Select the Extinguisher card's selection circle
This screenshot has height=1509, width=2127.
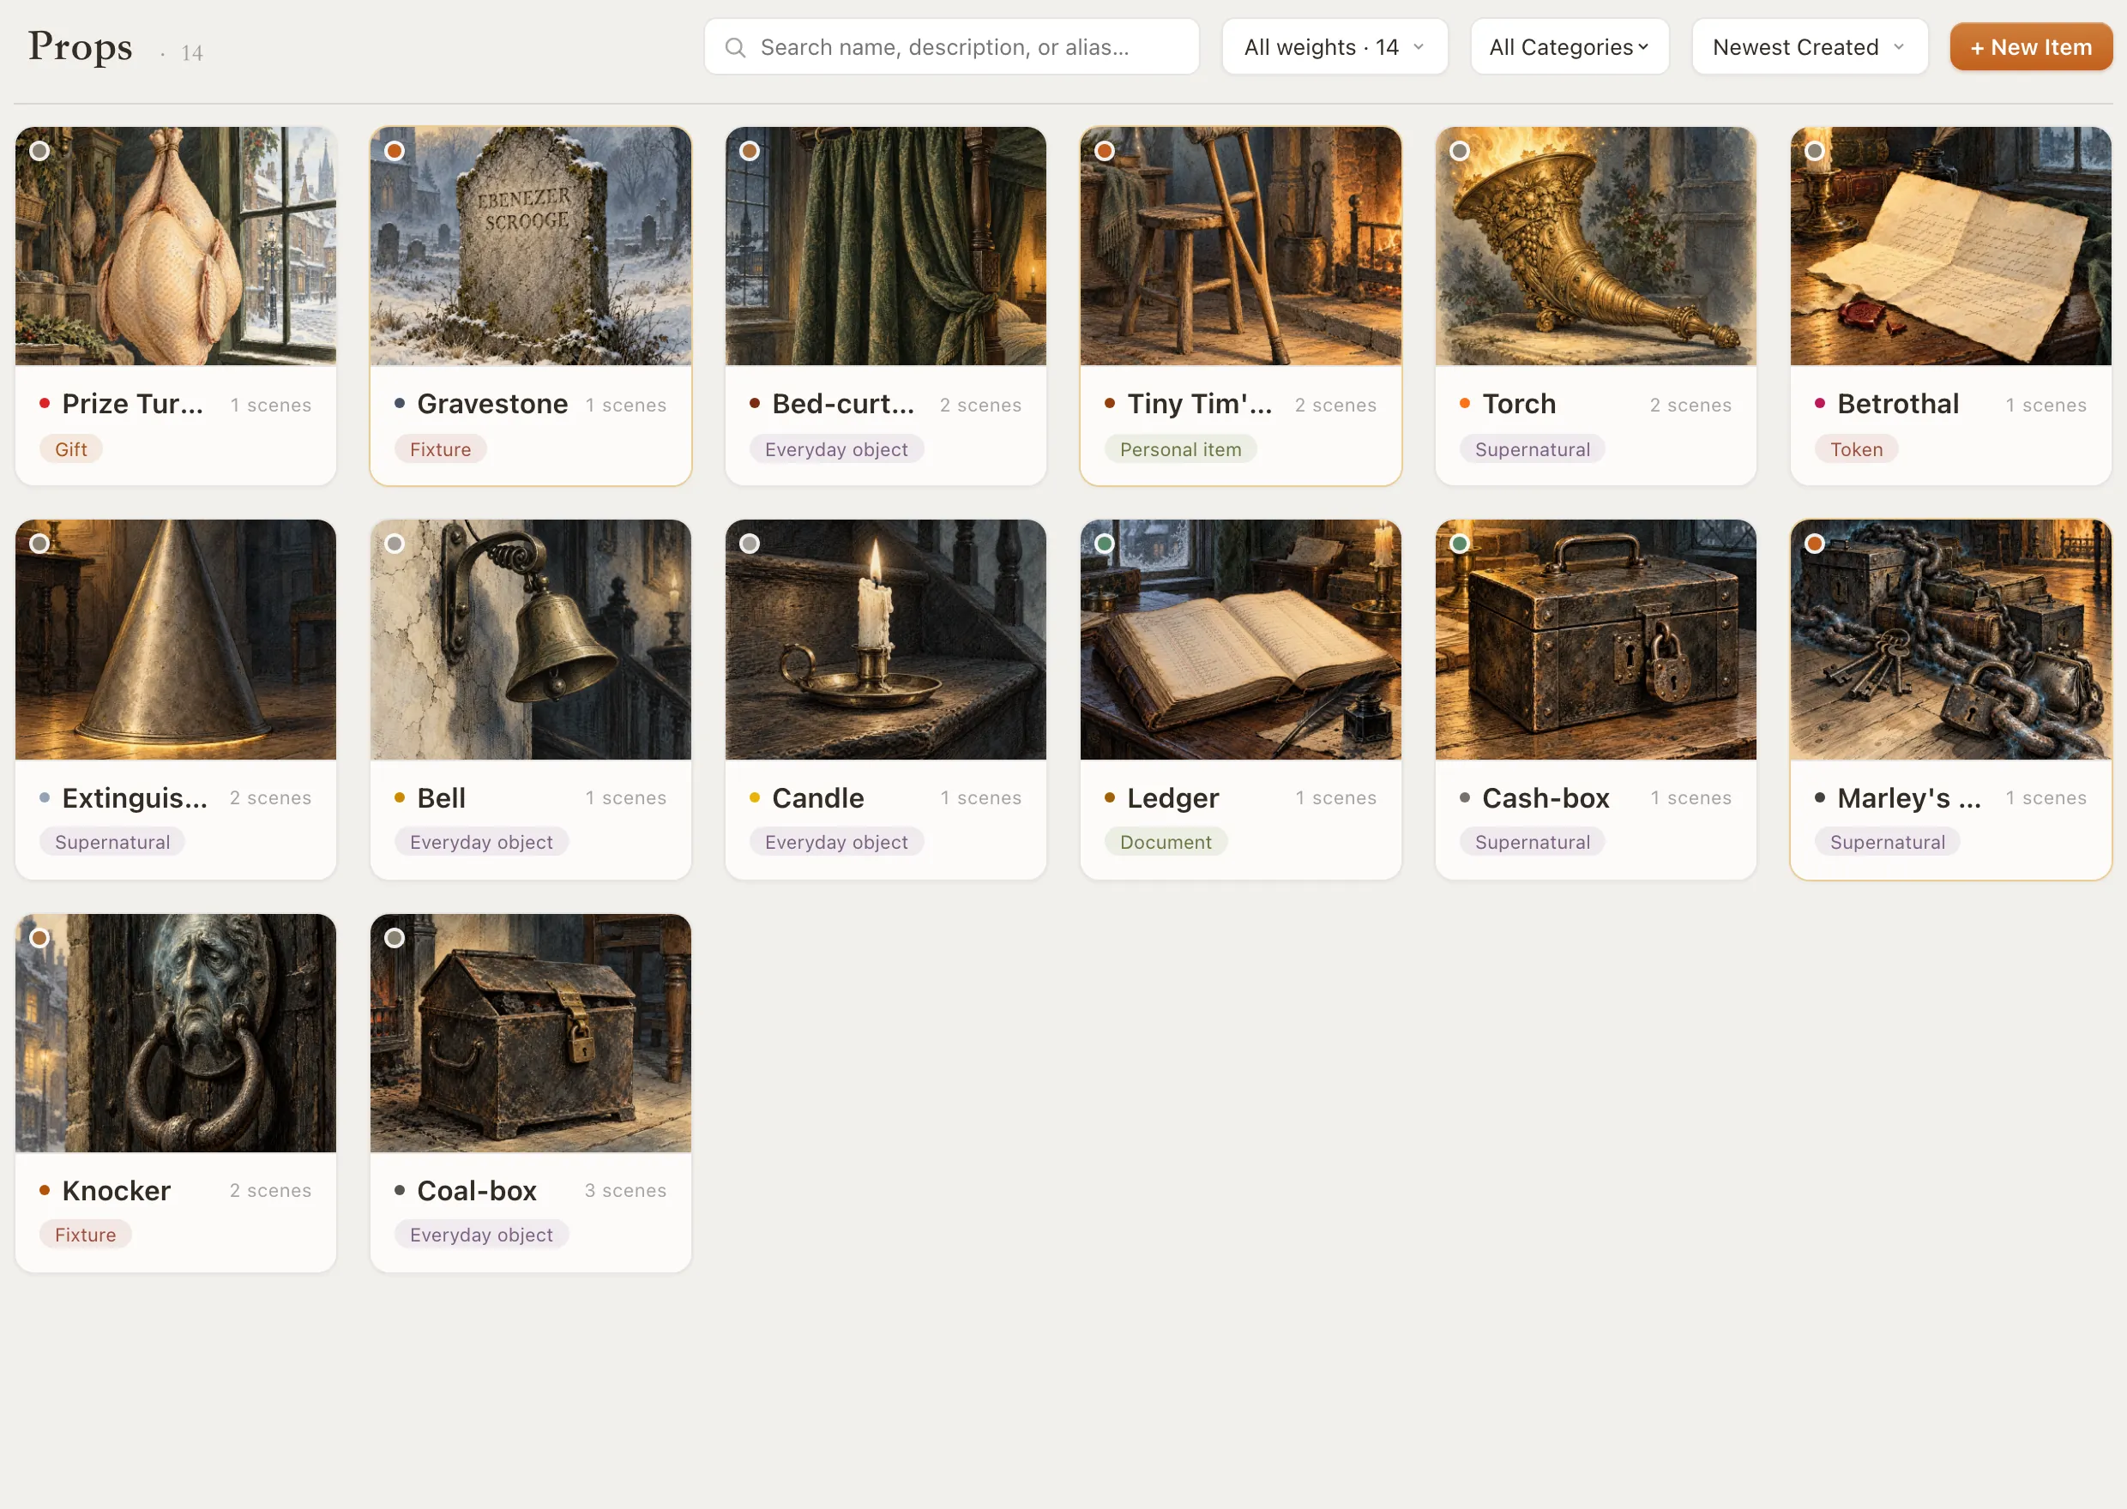coord(40,544)
